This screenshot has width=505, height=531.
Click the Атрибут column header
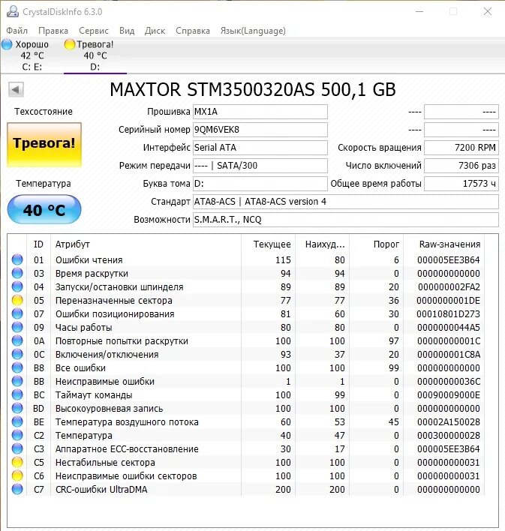pos(146,244)
